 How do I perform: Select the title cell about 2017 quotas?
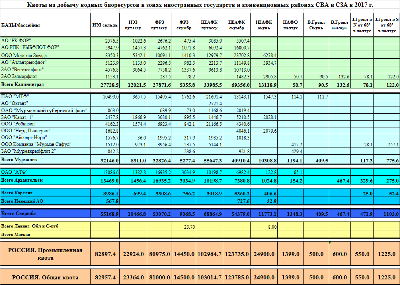200,4
